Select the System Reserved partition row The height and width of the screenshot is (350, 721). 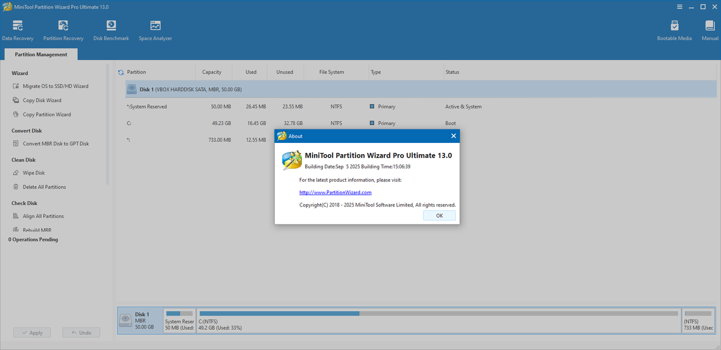[x=421, y=106]
